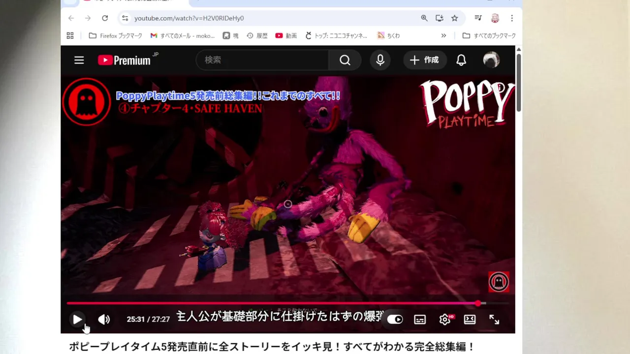Enter full screen mode
The image size is (630, 354).
click(x=494, y=320)
